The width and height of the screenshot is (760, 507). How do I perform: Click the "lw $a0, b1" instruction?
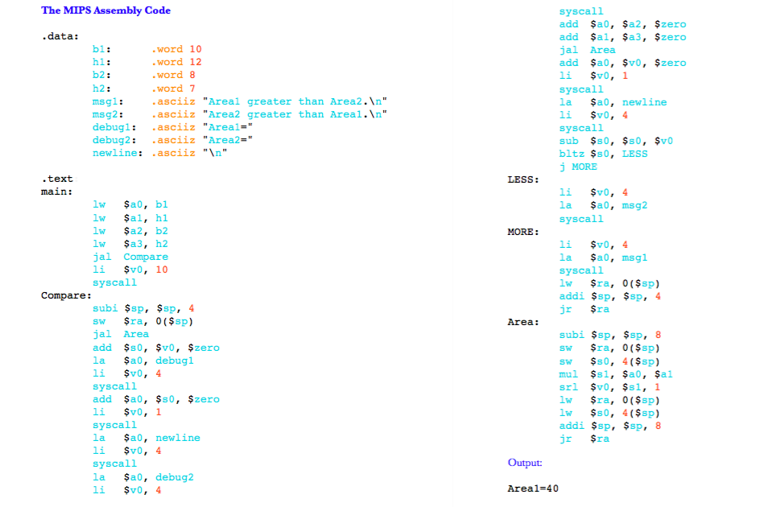click(x=130, y=204)
